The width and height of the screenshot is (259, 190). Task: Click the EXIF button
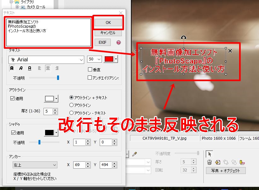(103, 42)
